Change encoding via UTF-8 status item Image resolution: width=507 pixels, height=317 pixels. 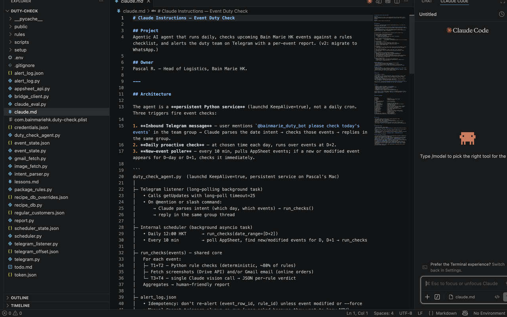pos(406,313)
